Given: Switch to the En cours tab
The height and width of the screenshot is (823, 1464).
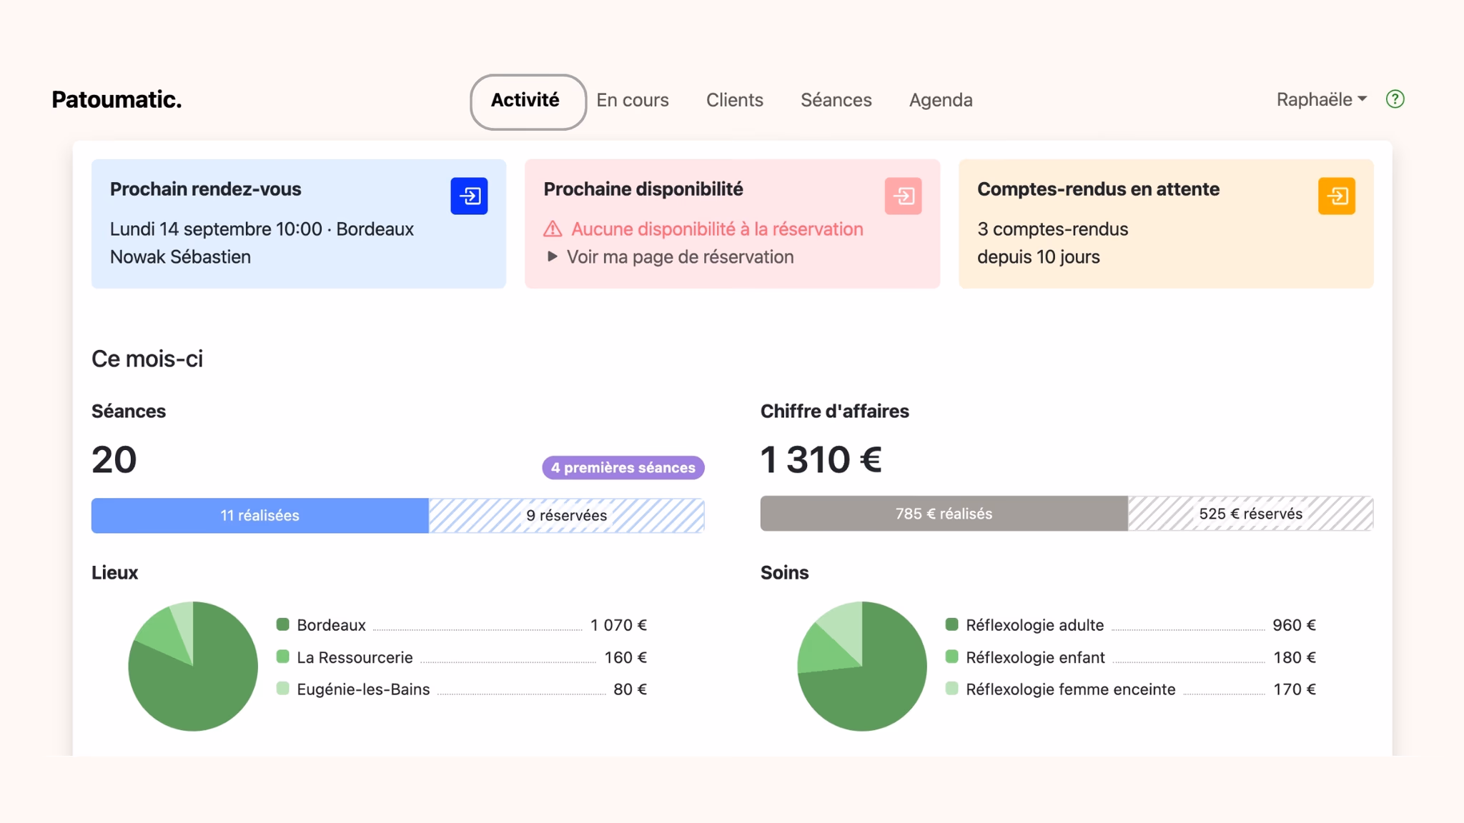Looking at the screenshot, I should coord(633,100).
